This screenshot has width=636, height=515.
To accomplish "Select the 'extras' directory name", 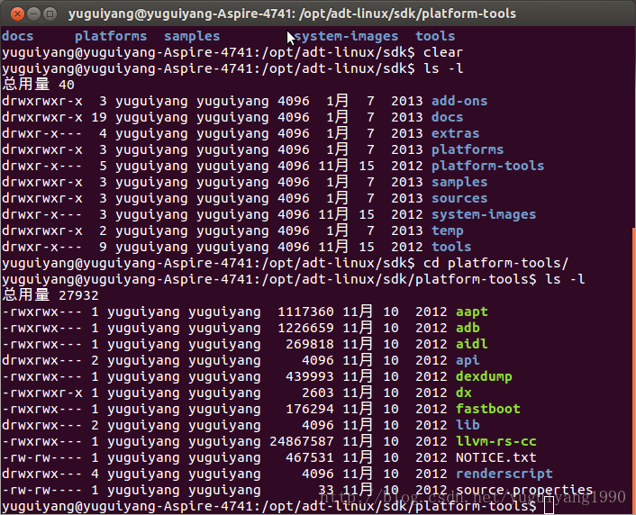I will [455, 133].
